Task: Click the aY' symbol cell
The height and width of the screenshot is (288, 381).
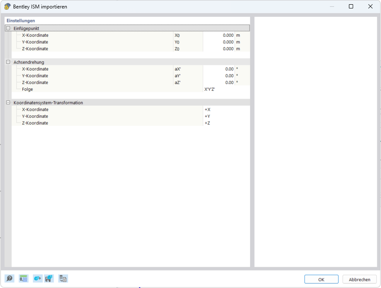Action: pos(188,76)
